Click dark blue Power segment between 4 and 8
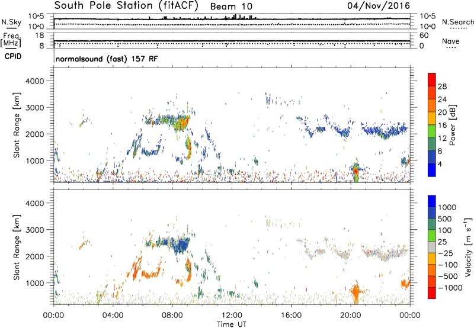474x328 pixels. (x=432, y=157)
